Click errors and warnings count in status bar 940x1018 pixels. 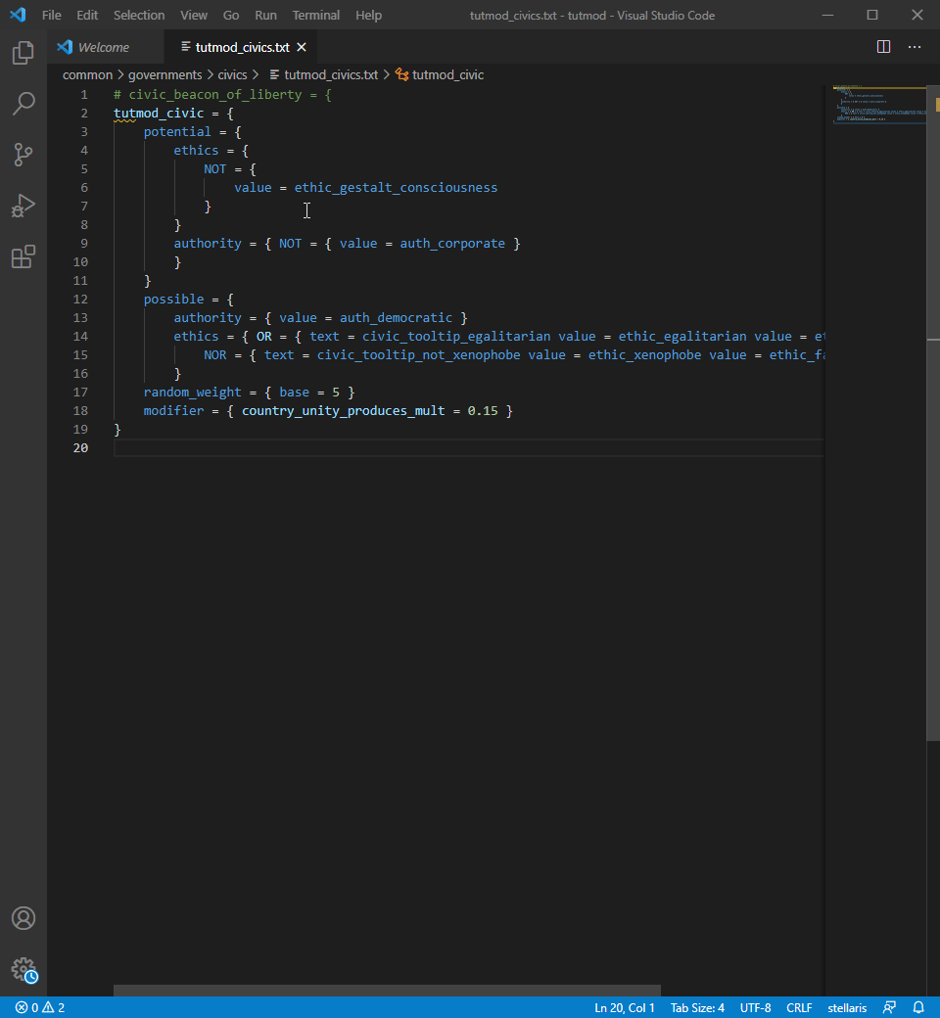(40, 1007)
